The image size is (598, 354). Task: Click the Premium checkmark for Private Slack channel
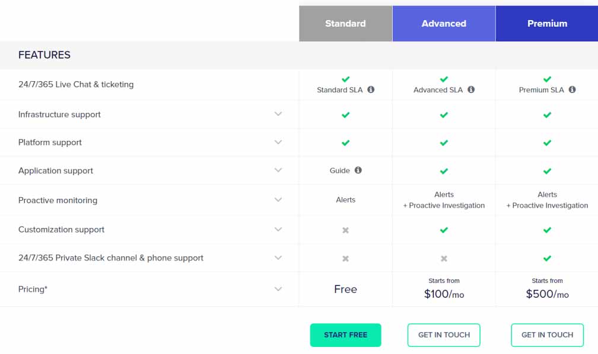click(x=547, y=258)
